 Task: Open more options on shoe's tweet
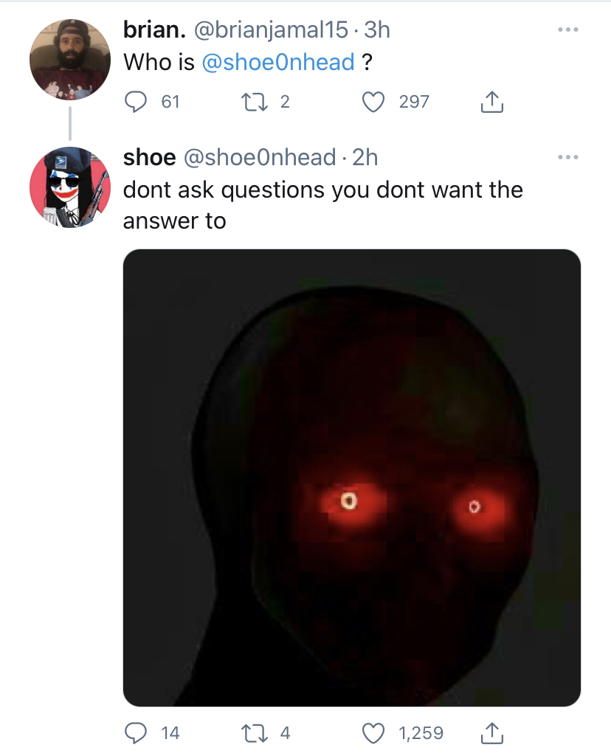pos(567,157)
